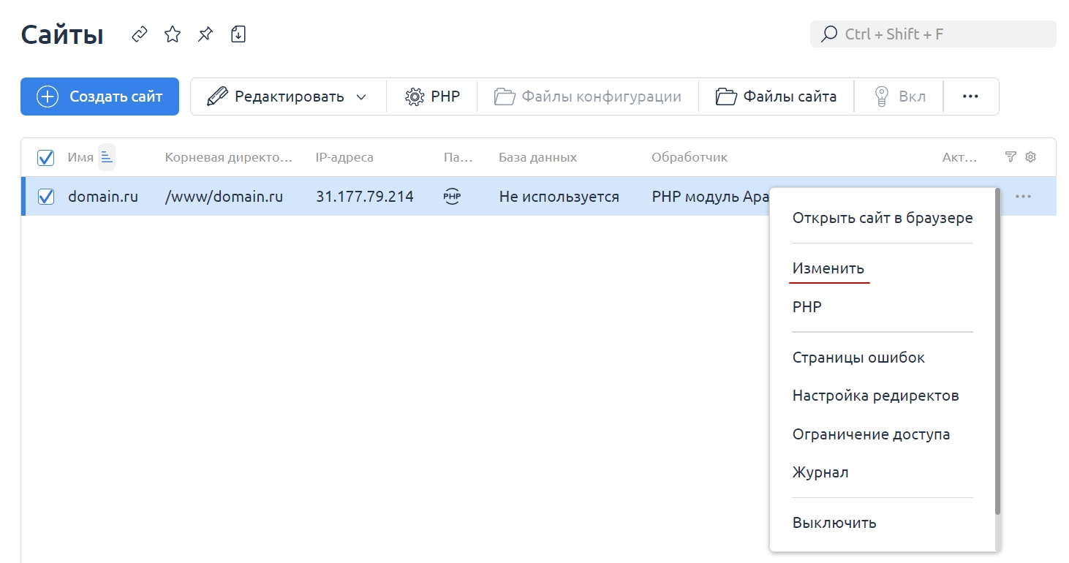This screenshot has width=1069, height=563.
Task: Select Изменить in context menu
Action: click(828, 268)
